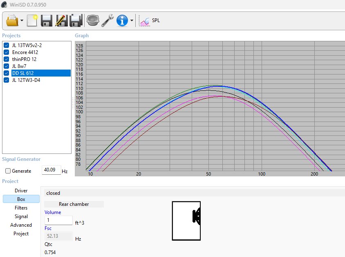This screenshot has height=257, width=345.
Task: Save project with the floppy disk icon
Action: 47,20
